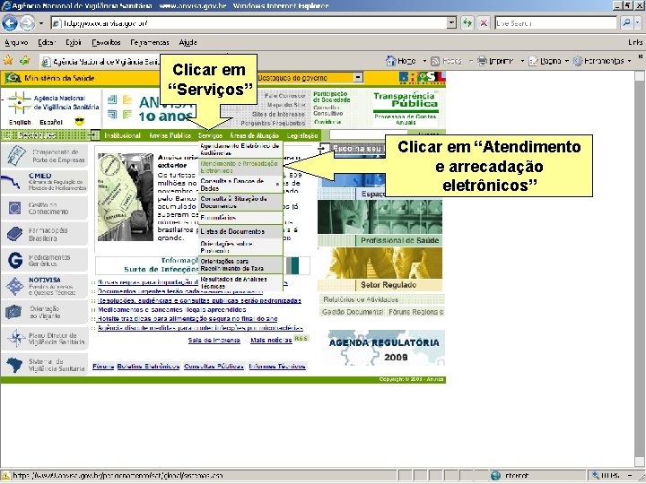The height and width of the screenshot is (484, 646).
Task: Click the site search text field
Action: pos(368,134)
